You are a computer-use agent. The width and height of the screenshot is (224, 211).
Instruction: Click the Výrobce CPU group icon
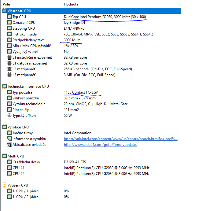coord(5,127)
